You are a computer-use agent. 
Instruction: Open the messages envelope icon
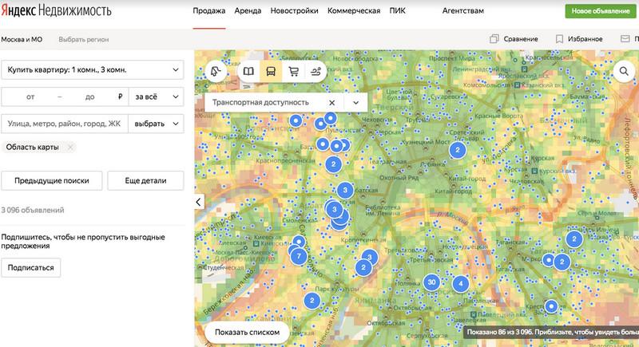click(x=625, y=39)
